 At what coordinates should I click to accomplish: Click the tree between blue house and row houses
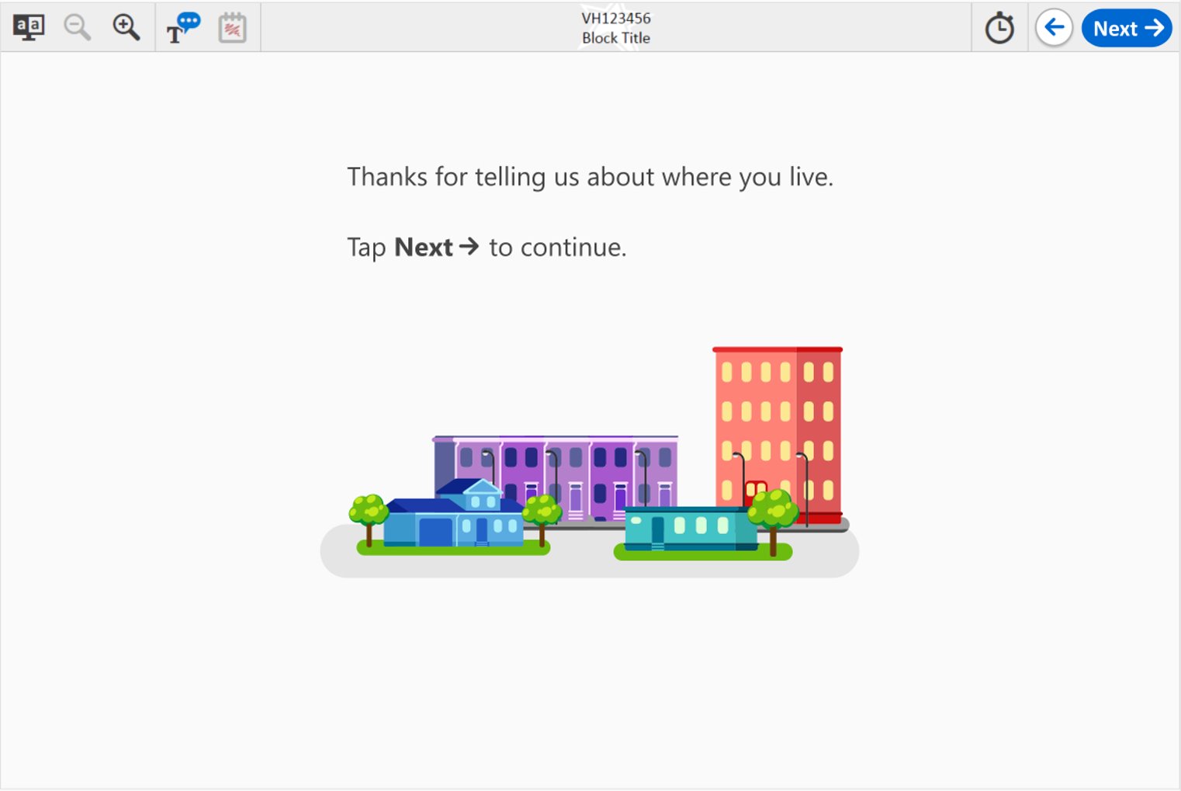(x=542, y=516)
